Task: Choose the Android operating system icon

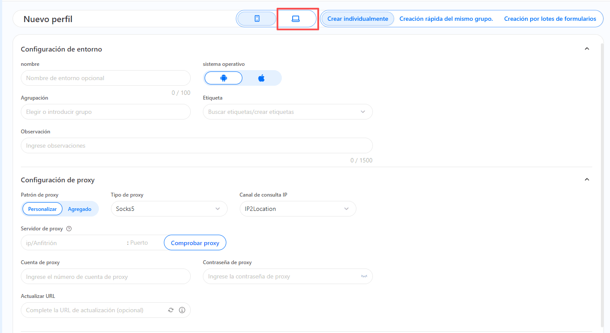Action: tap(223, 78)
